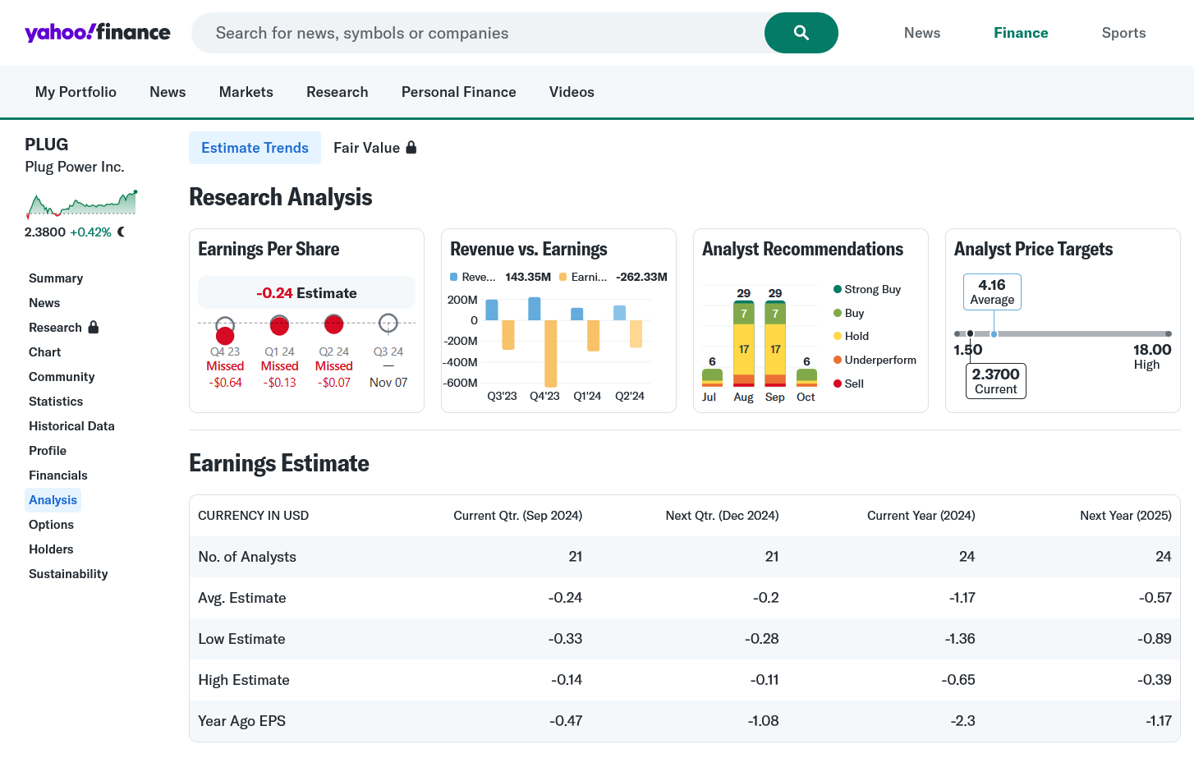This screenshot has width=1194, height=758.
Task: Go to News in the sidebar
Action: [44, 303]
